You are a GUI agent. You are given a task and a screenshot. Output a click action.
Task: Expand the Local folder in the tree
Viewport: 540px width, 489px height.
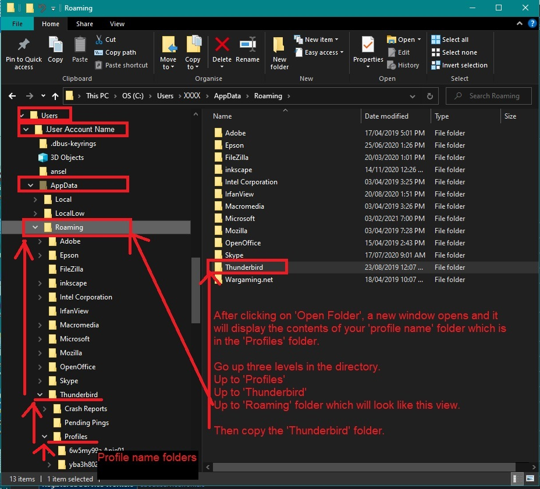[x=35, y=199]
